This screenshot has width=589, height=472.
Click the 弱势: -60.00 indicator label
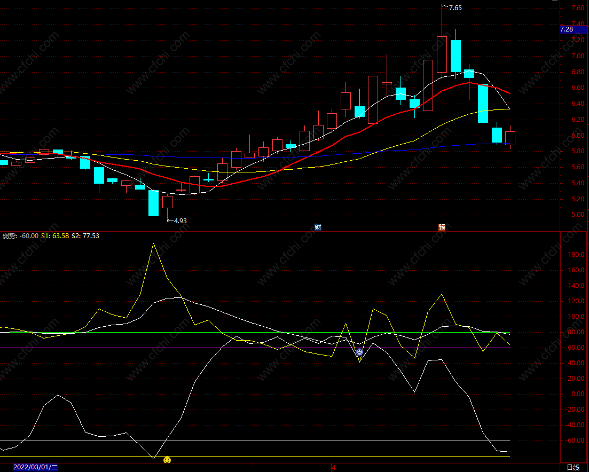(x=20, y=236)
